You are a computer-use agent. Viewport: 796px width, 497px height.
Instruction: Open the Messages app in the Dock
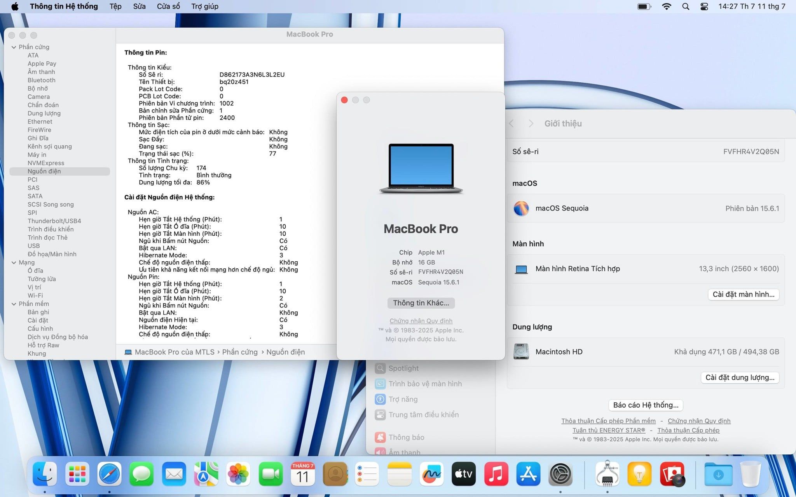(141, 474)
